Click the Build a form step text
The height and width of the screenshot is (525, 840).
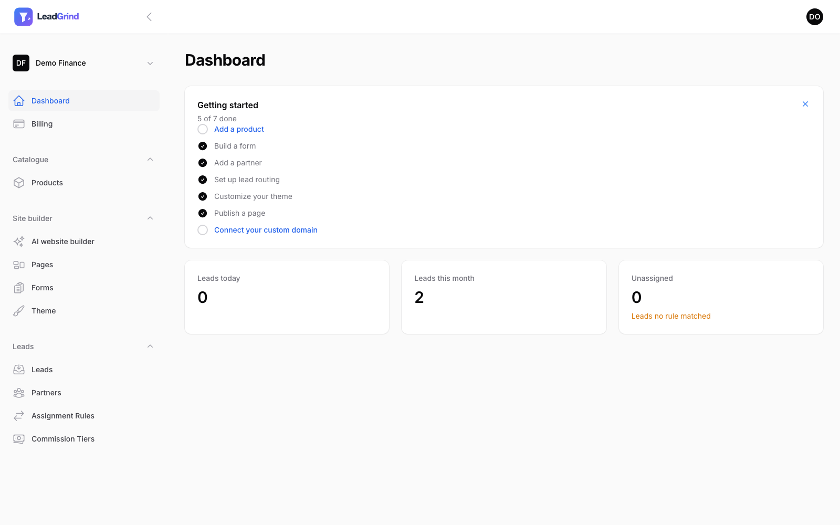(x=235, y=146)
